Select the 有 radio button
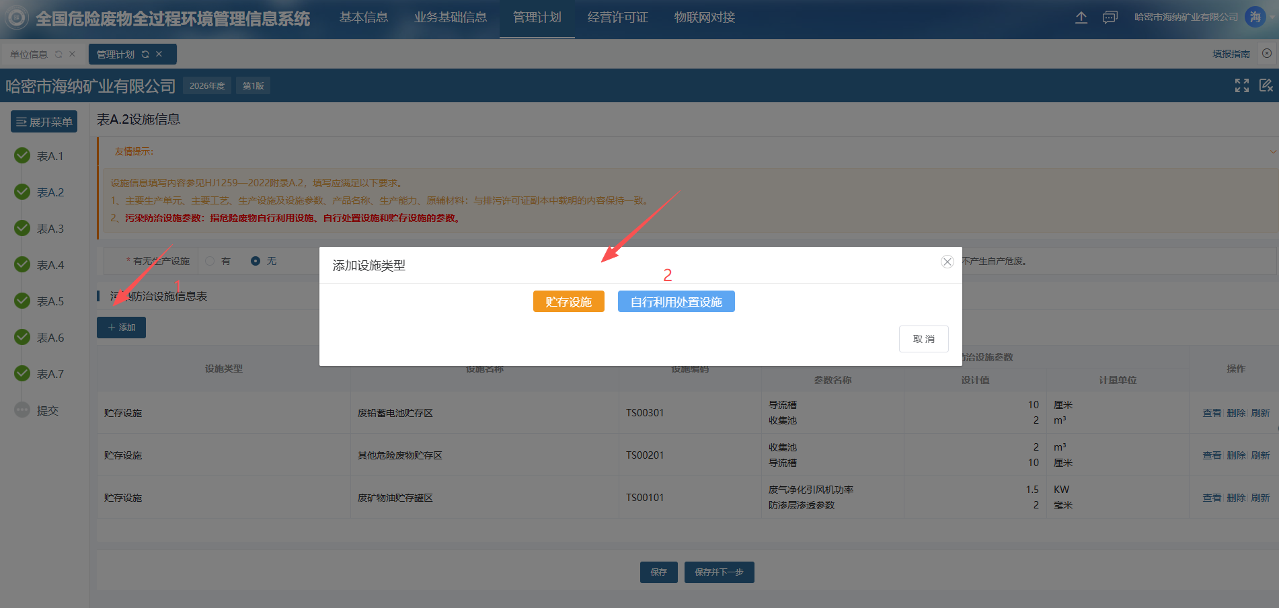This screenshot has height=608, width=1279. 210,261
